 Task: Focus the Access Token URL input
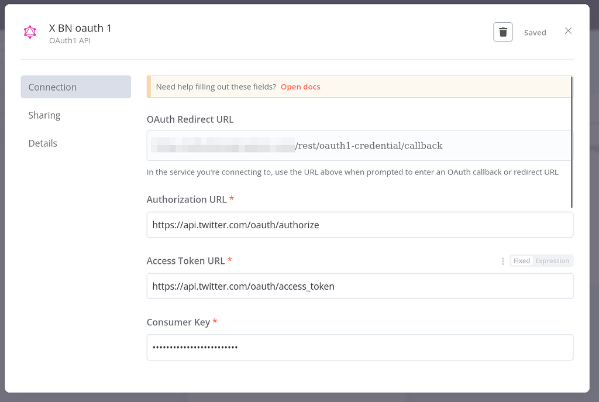[360, 286]
